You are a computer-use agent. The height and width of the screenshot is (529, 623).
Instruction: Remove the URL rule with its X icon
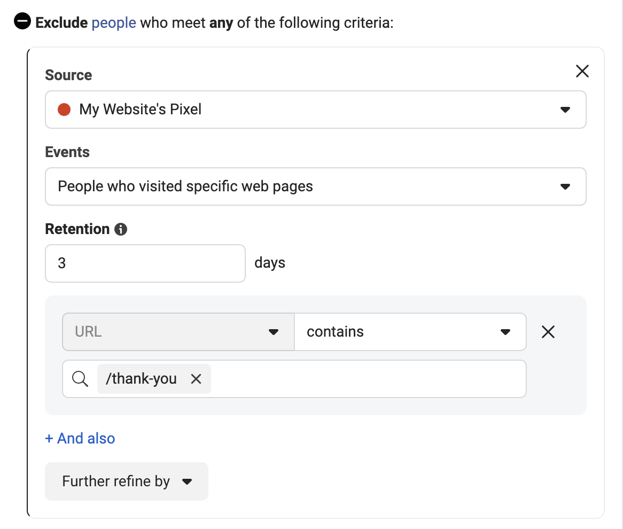point(548,332)
